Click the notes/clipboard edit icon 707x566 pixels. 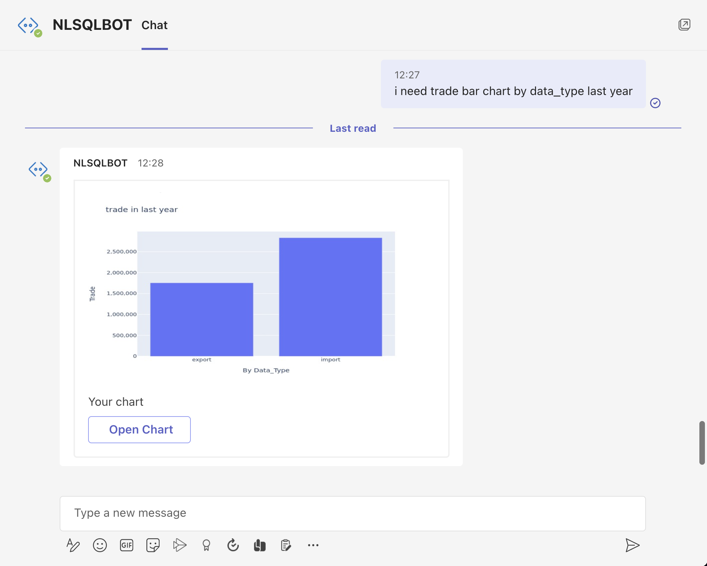click(286, 545)
